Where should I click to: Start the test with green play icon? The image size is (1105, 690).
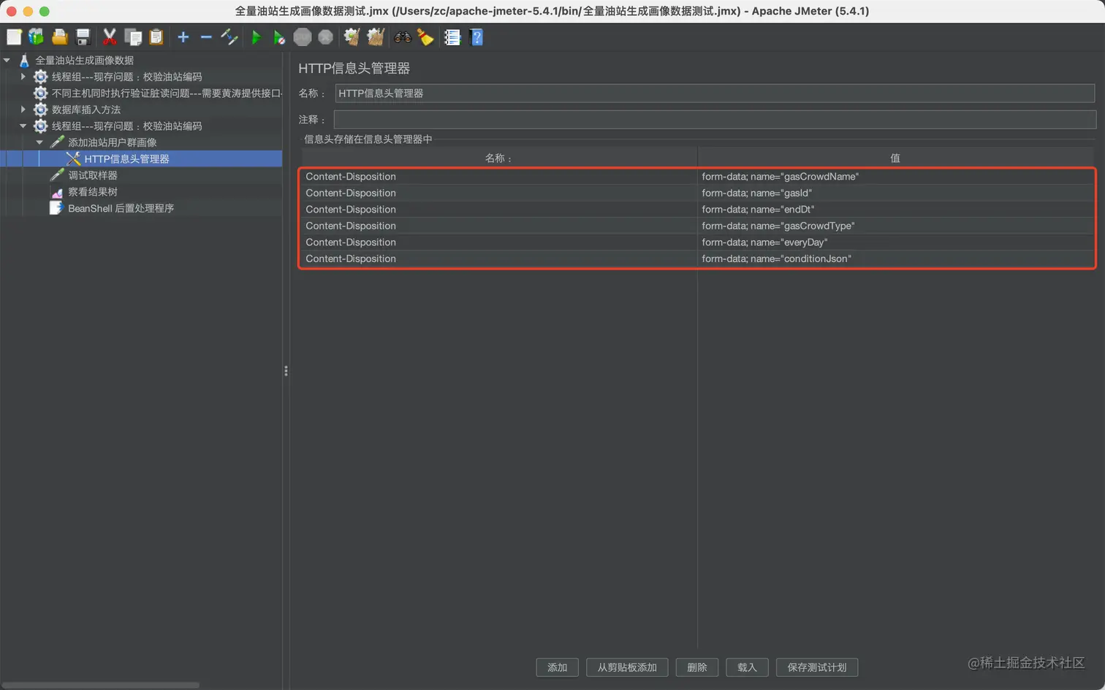257,37
